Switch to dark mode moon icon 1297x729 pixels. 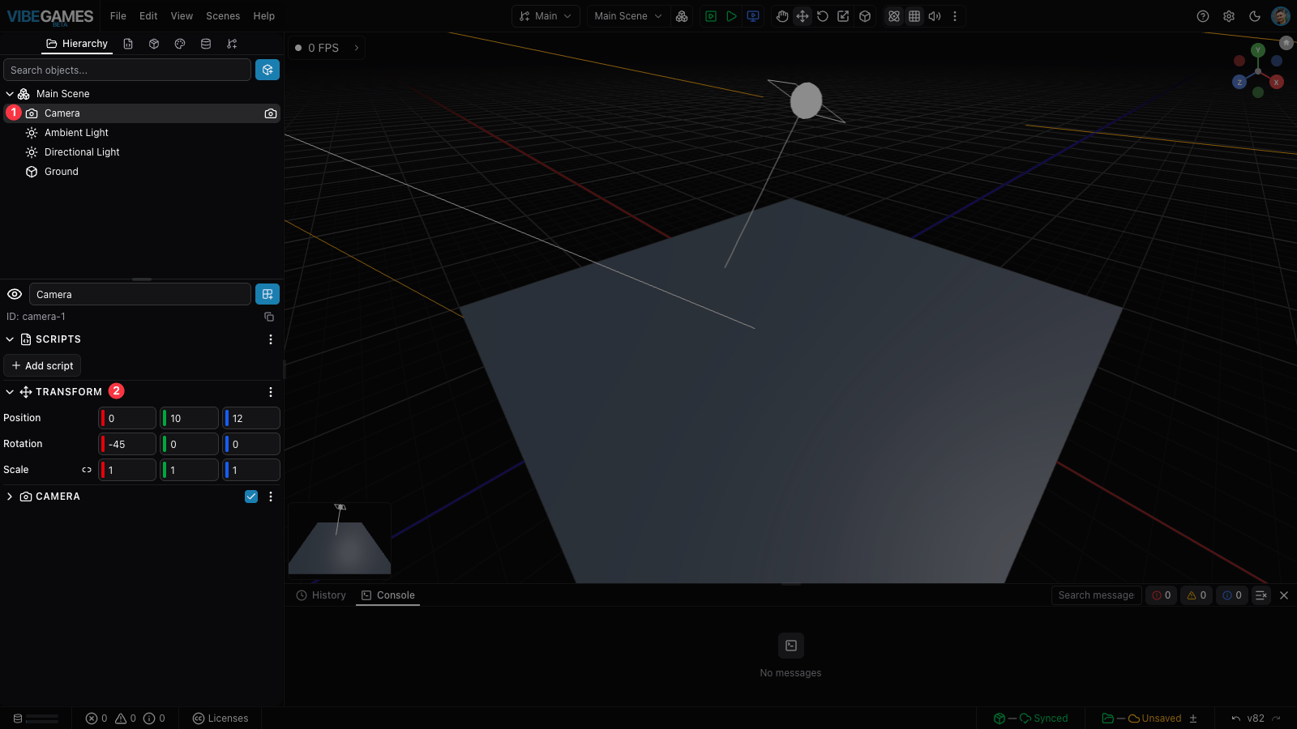1255,16
